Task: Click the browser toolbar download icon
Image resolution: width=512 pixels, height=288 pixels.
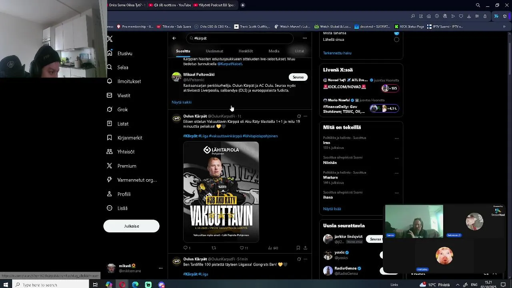Action: click(469, 16)
